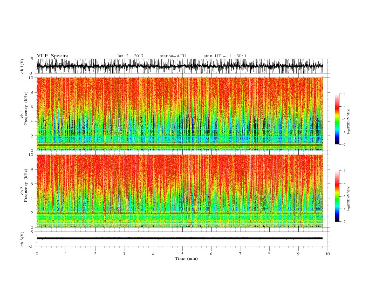
Task: Click the "ch.2 Frequency (kHz)" axis label
Action: click(x=24, y=186)
